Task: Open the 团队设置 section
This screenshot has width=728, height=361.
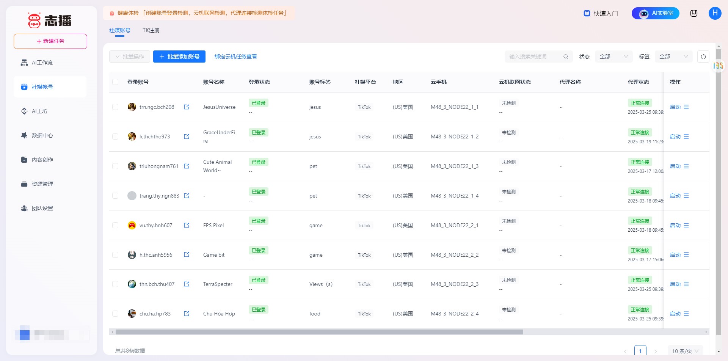Action: (x=42, y=208)
